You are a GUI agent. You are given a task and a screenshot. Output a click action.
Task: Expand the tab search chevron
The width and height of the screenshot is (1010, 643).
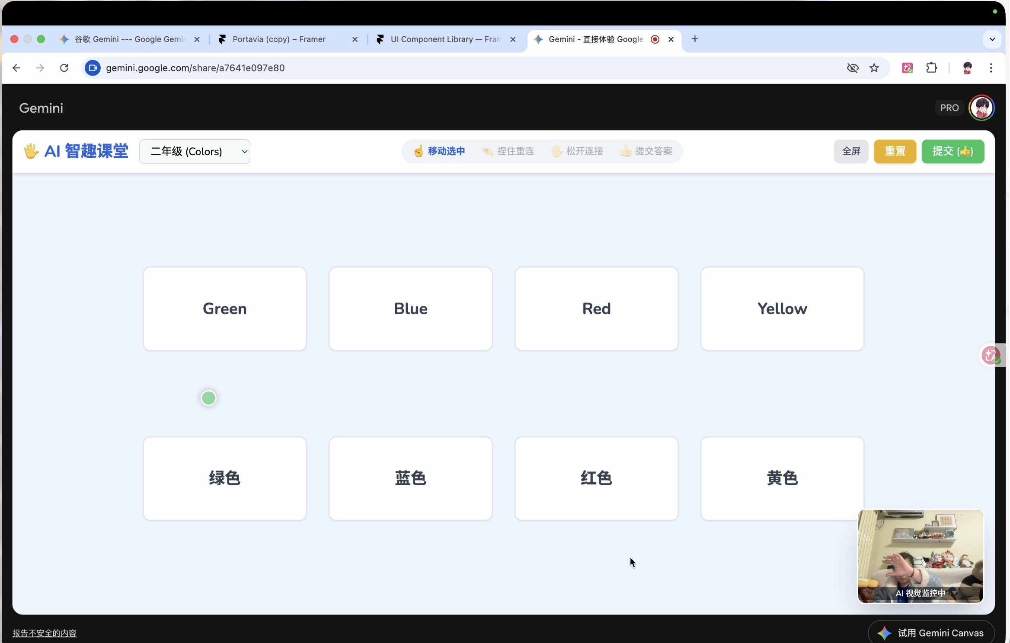pos(992,39)
